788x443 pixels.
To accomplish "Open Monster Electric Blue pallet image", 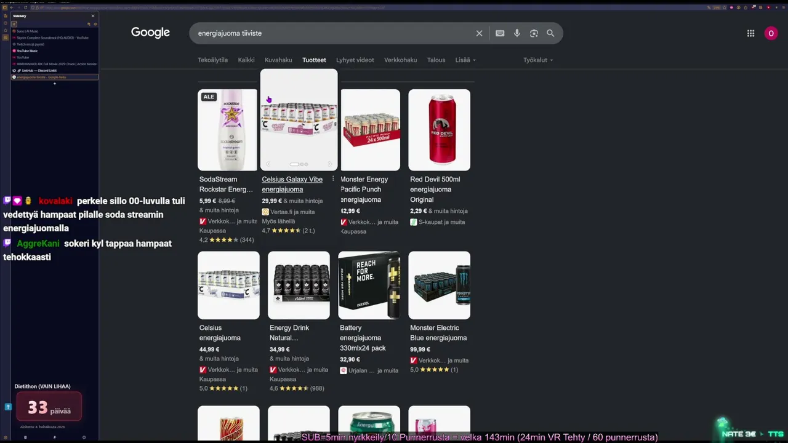I will point(440,285).
